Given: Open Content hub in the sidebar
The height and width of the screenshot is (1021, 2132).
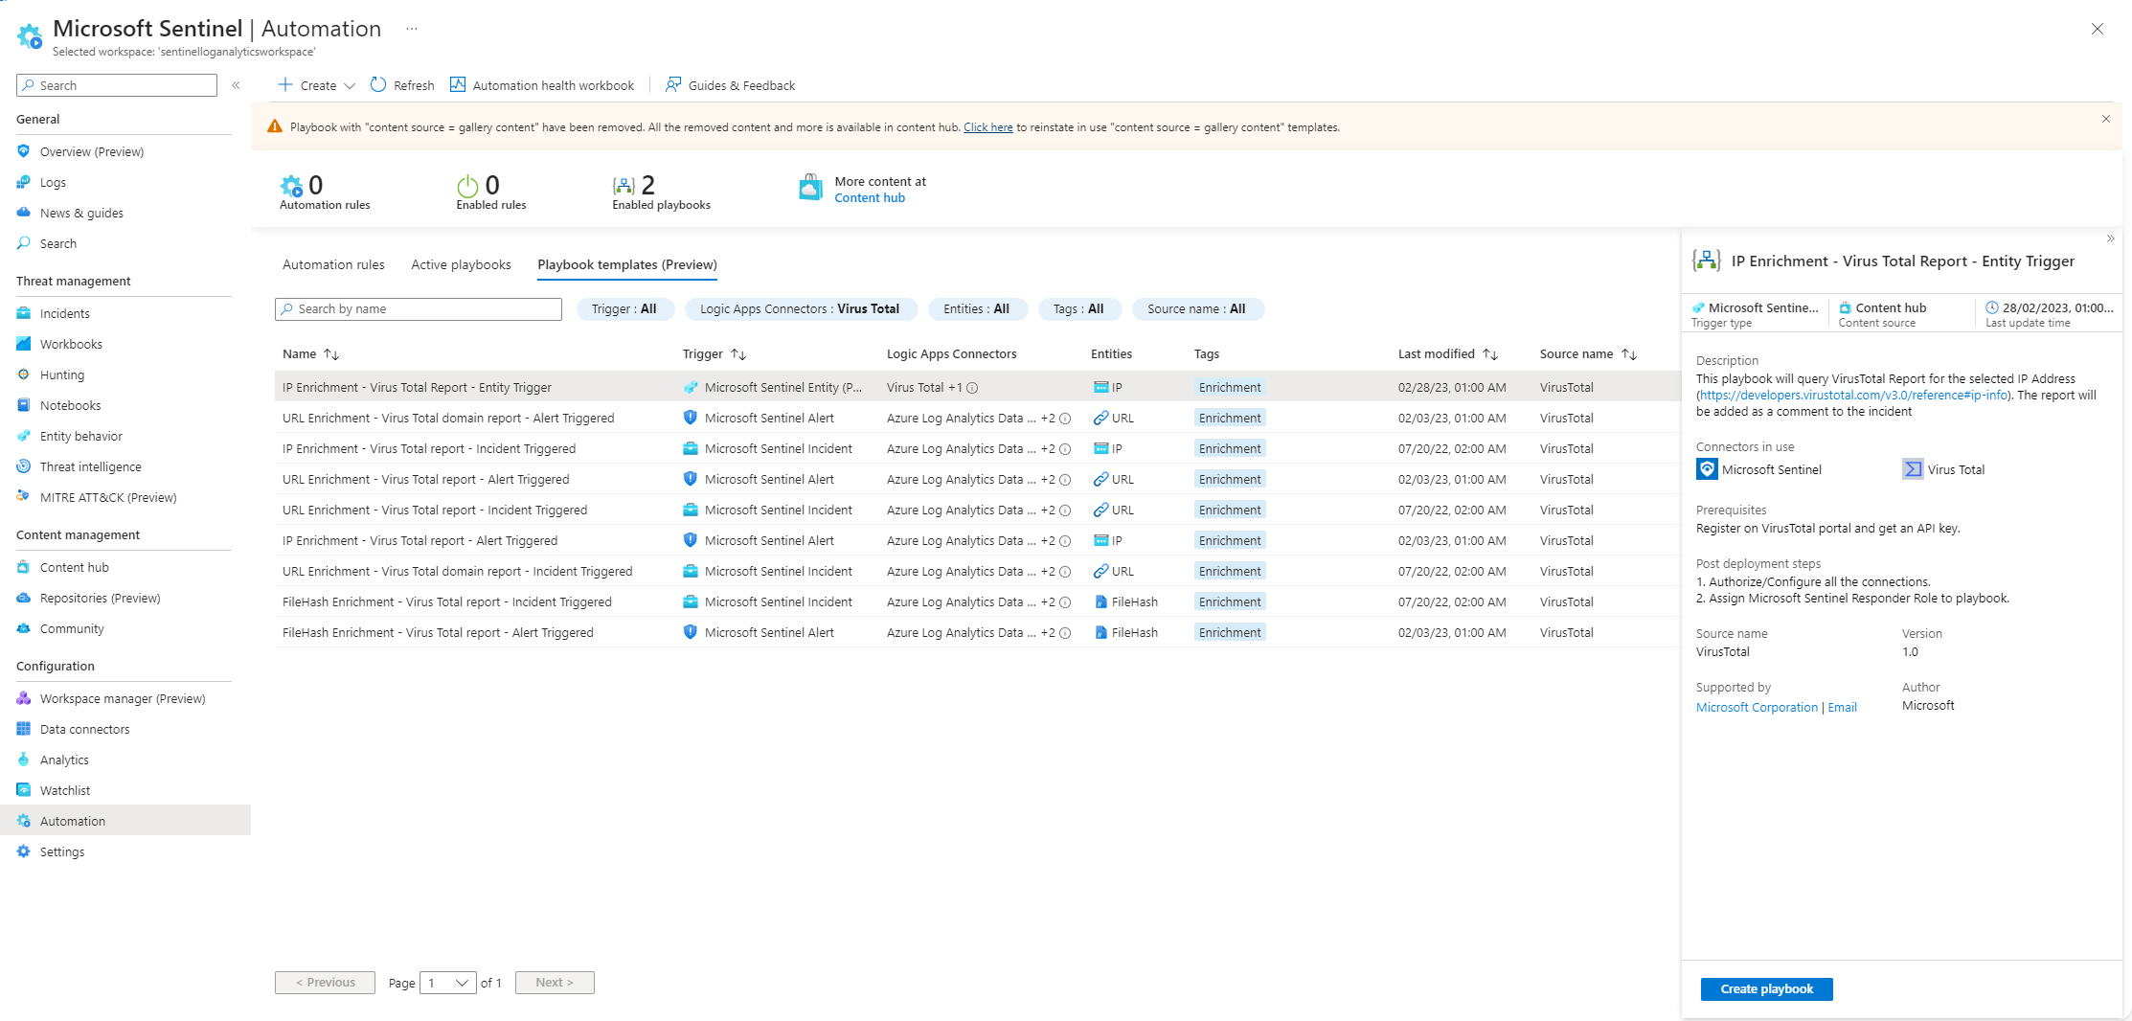Looking at the screenshot, I should 74,567.
